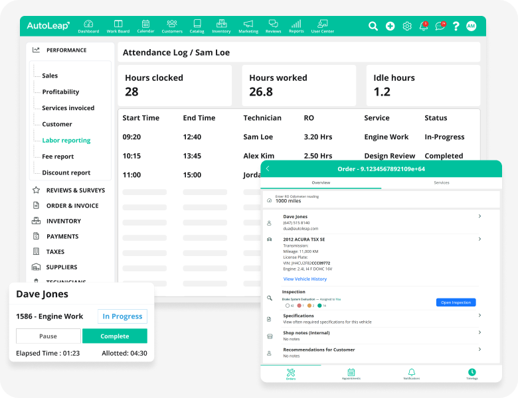Click the Appointments icon in bottom bar
Image resolution: width=518 pixels, height=398 pixels.
pos(351,373)
